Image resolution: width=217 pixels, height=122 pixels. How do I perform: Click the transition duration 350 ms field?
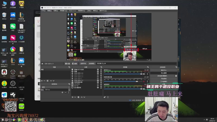click(56, 90)
